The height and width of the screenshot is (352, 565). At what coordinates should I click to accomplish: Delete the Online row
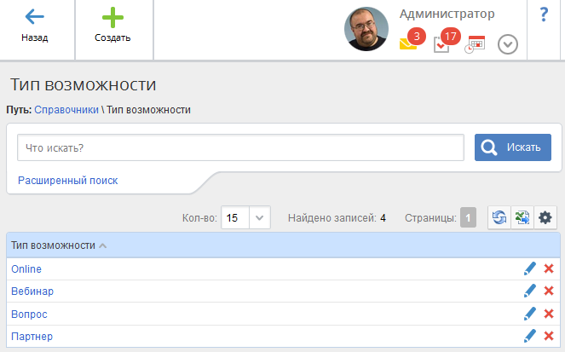click(549, 268)
